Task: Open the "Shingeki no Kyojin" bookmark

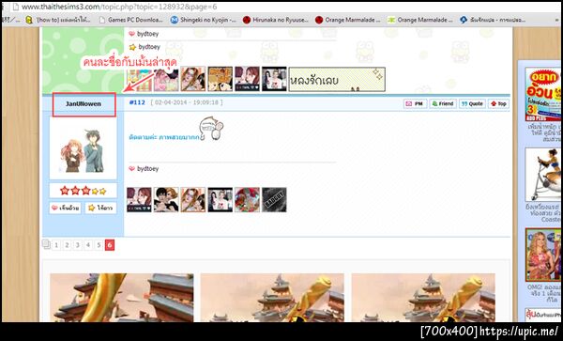Action: pos(204,20)
